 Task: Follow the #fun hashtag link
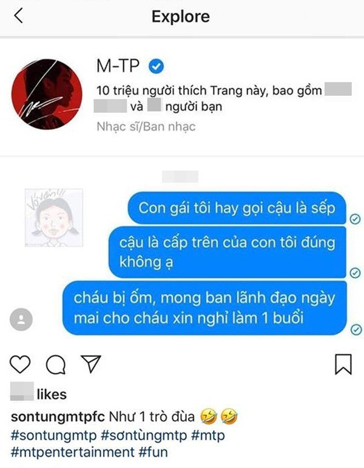pos(153,452)
